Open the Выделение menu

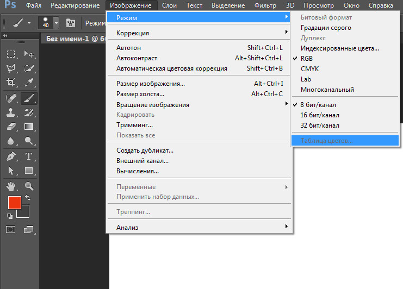(x=228, y=5)
